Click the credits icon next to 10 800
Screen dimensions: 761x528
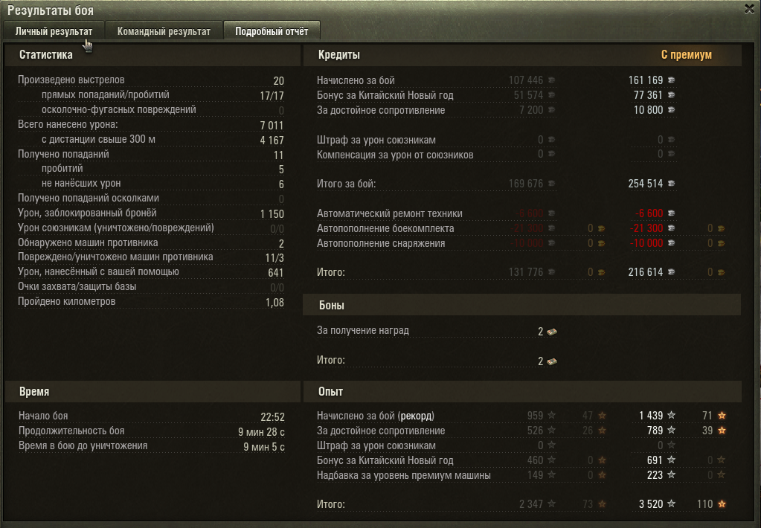coord(671,110)
